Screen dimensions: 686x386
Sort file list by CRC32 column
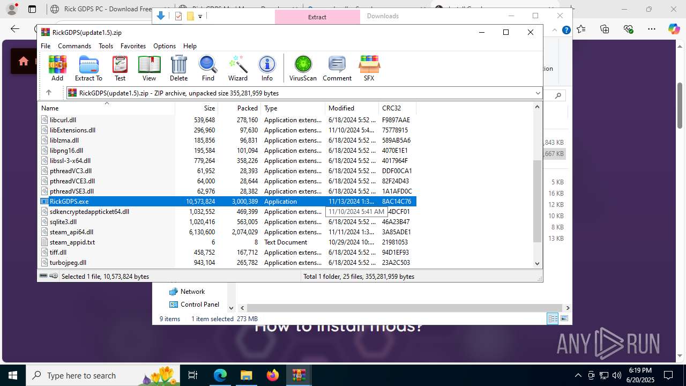(397, 108)
